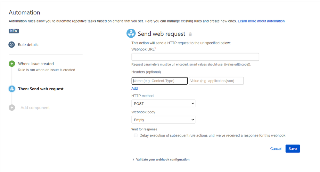Focus the Webhook URL input field
320x172 pixels.
[195, 57]
